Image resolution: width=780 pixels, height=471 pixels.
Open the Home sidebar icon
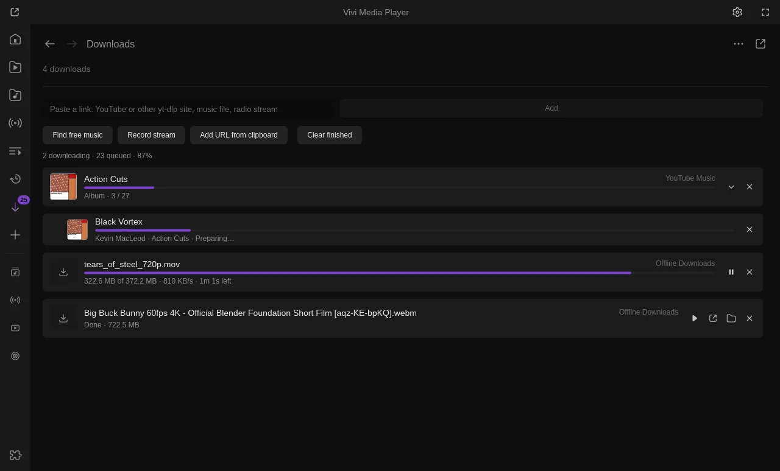pyautogui.click(x=15, y=40)
